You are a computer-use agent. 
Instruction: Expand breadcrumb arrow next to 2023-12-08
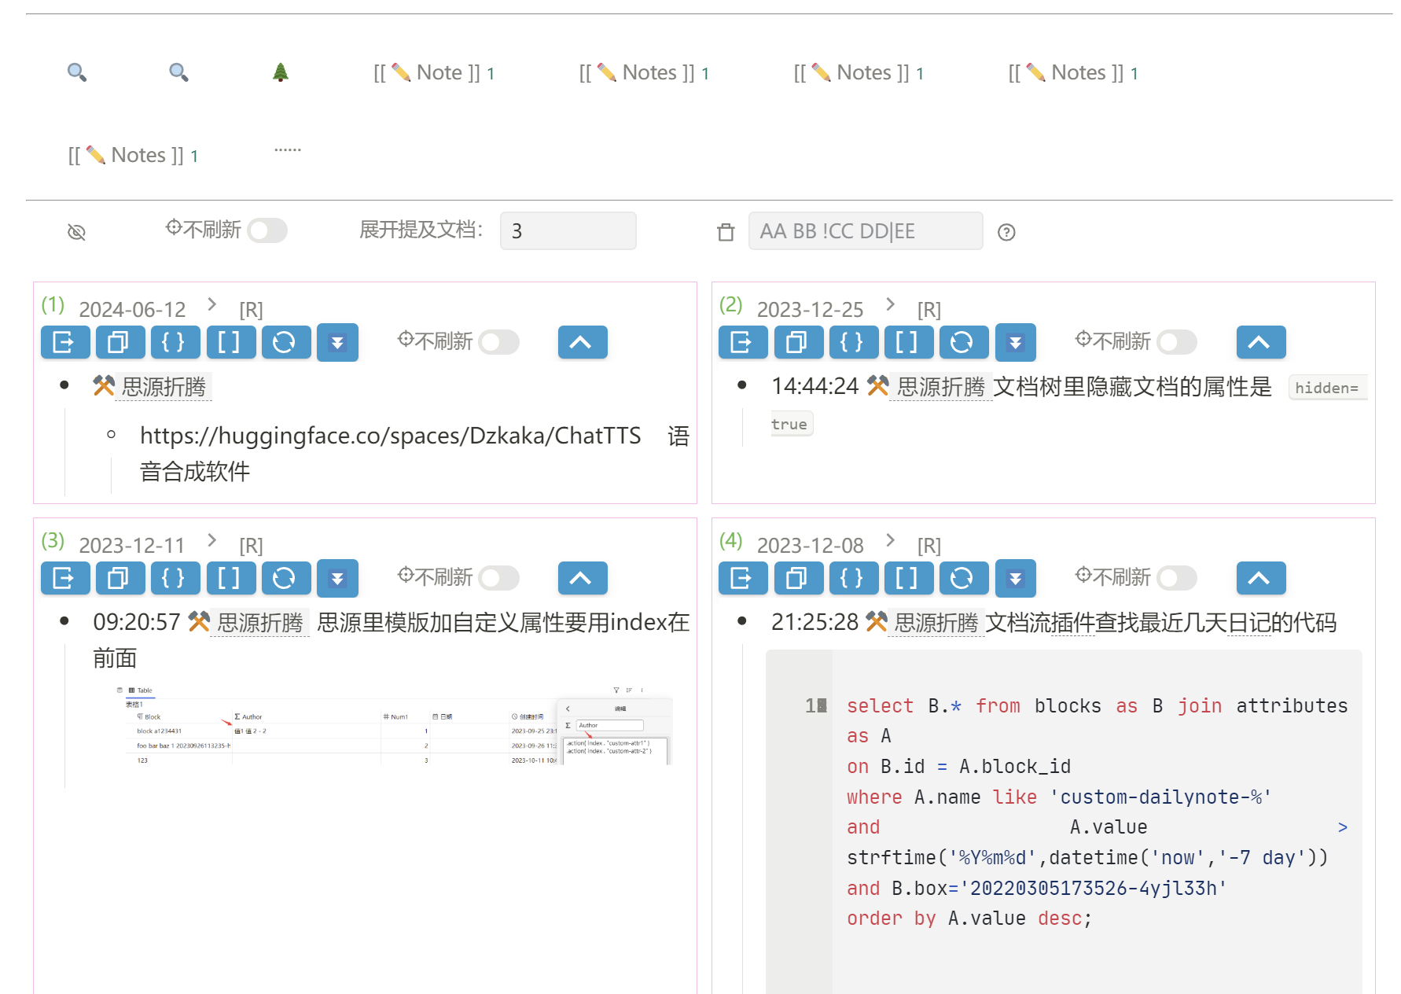point(890,540)
